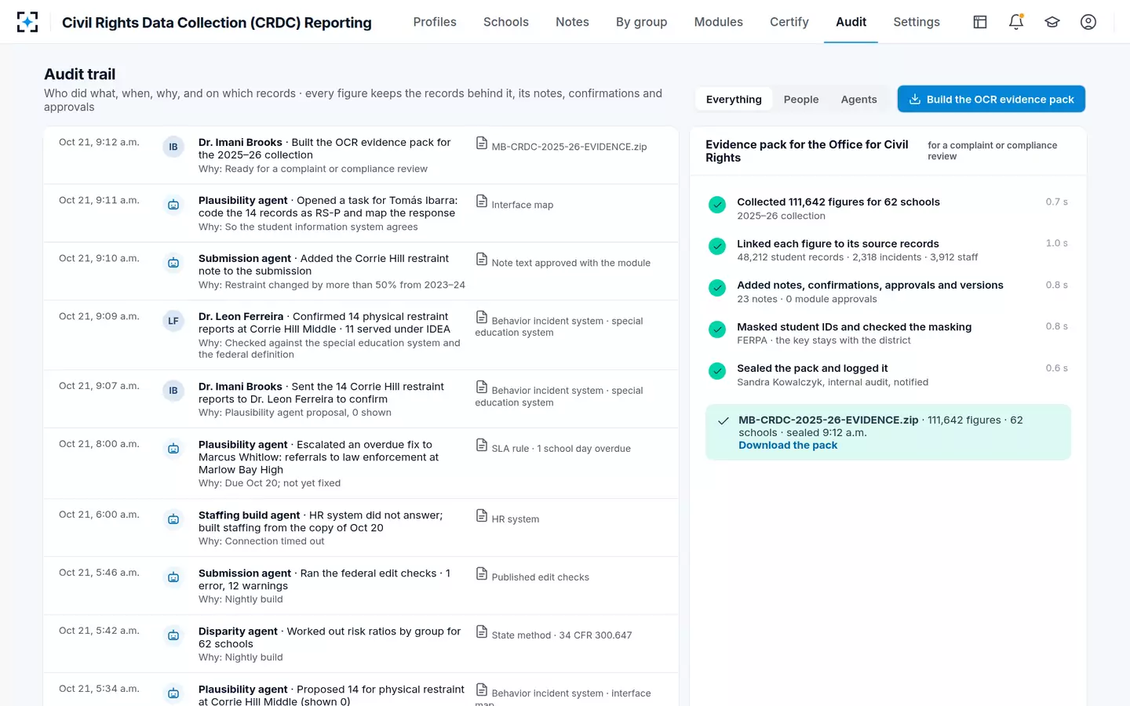Click Build the OCR evidence pack button
Image resolution: width=1130 pixels, height=706 pixels.
pyautogui.click(x=991, y=99)
